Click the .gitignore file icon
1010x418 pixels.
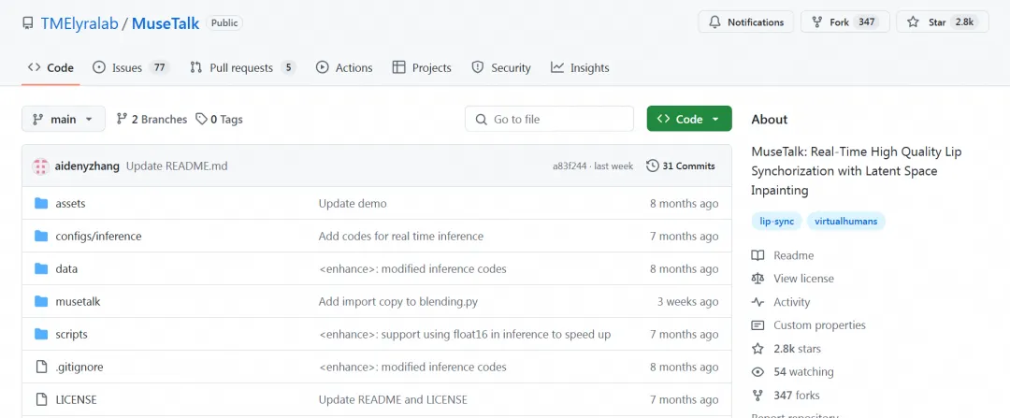pos(41,367)
